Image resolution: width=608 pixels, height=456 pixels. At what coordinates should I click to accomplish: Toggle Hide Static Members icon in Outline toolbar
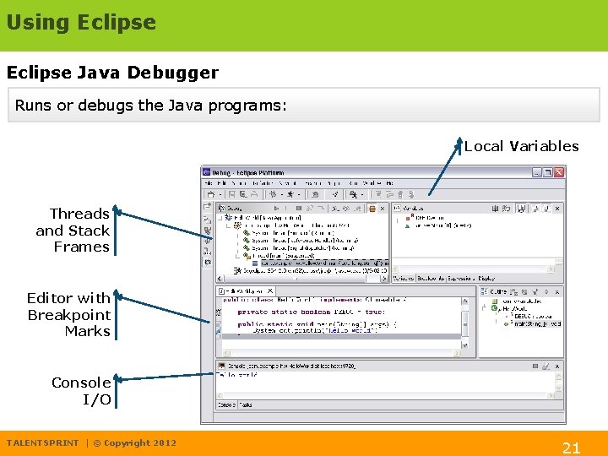pyautogui.click(x=535, y=291)
